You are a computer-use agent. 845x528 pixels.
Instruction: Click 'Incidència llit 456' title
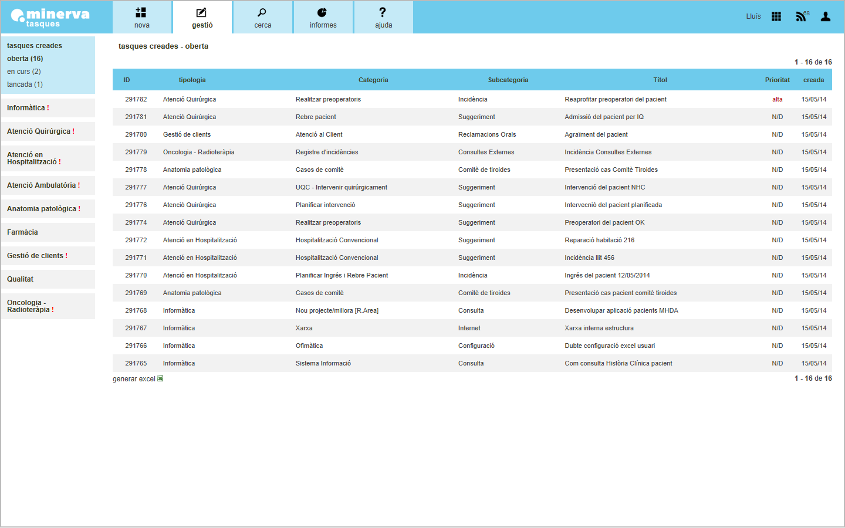[x=590, y=258]
